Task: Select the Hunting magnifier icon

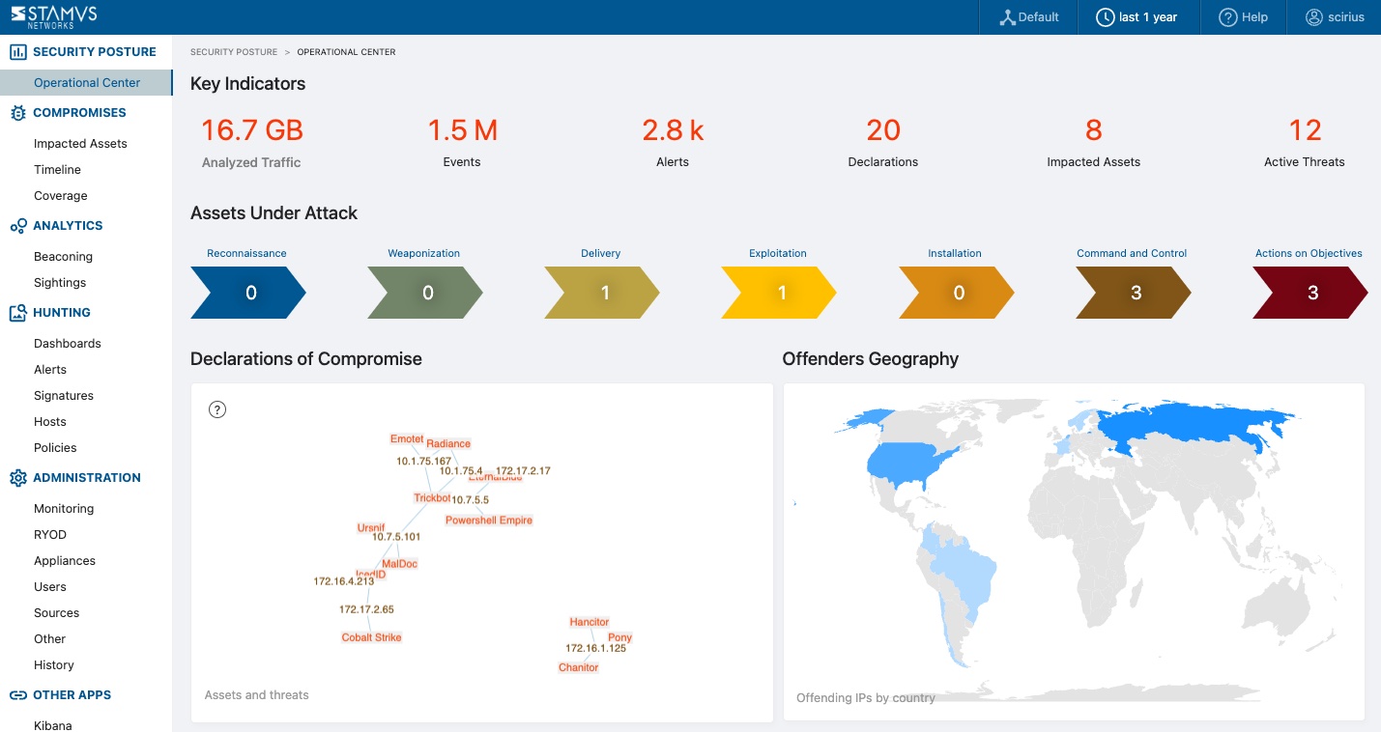Action: point(16,312)
